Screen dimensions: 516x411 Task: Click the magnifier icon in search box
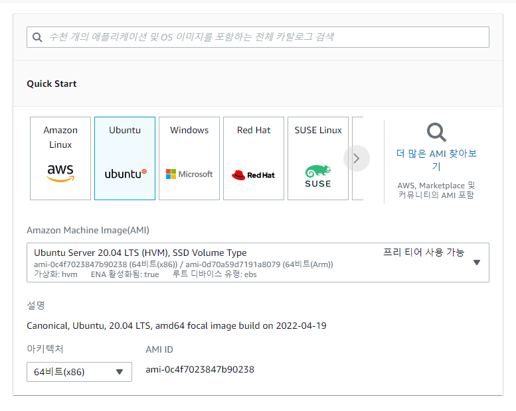tap(37, 37)
